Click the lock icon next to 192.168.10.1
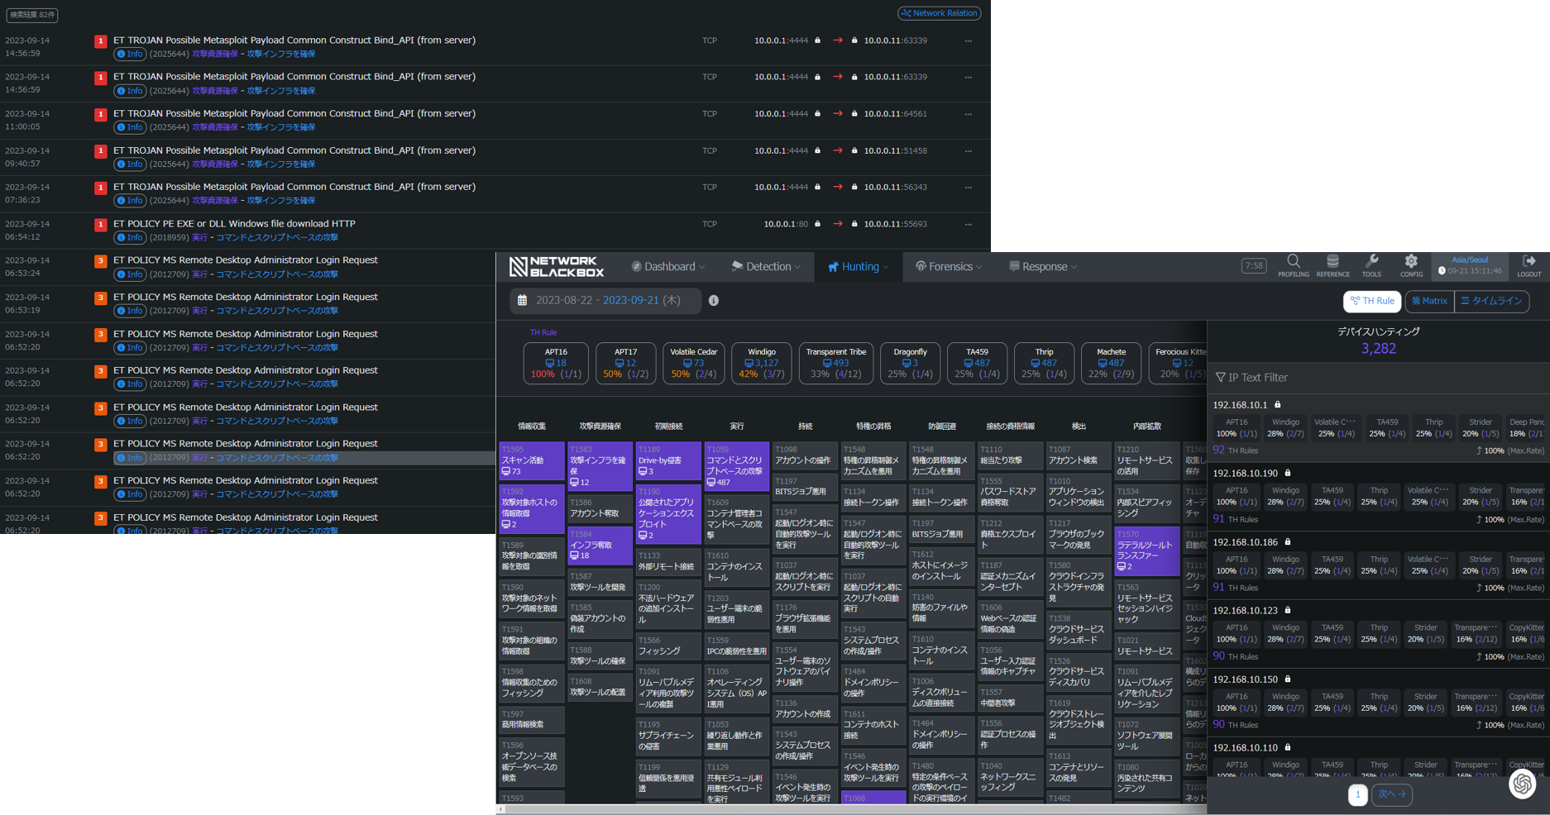1550x815 pixels. click(1278, 405)
